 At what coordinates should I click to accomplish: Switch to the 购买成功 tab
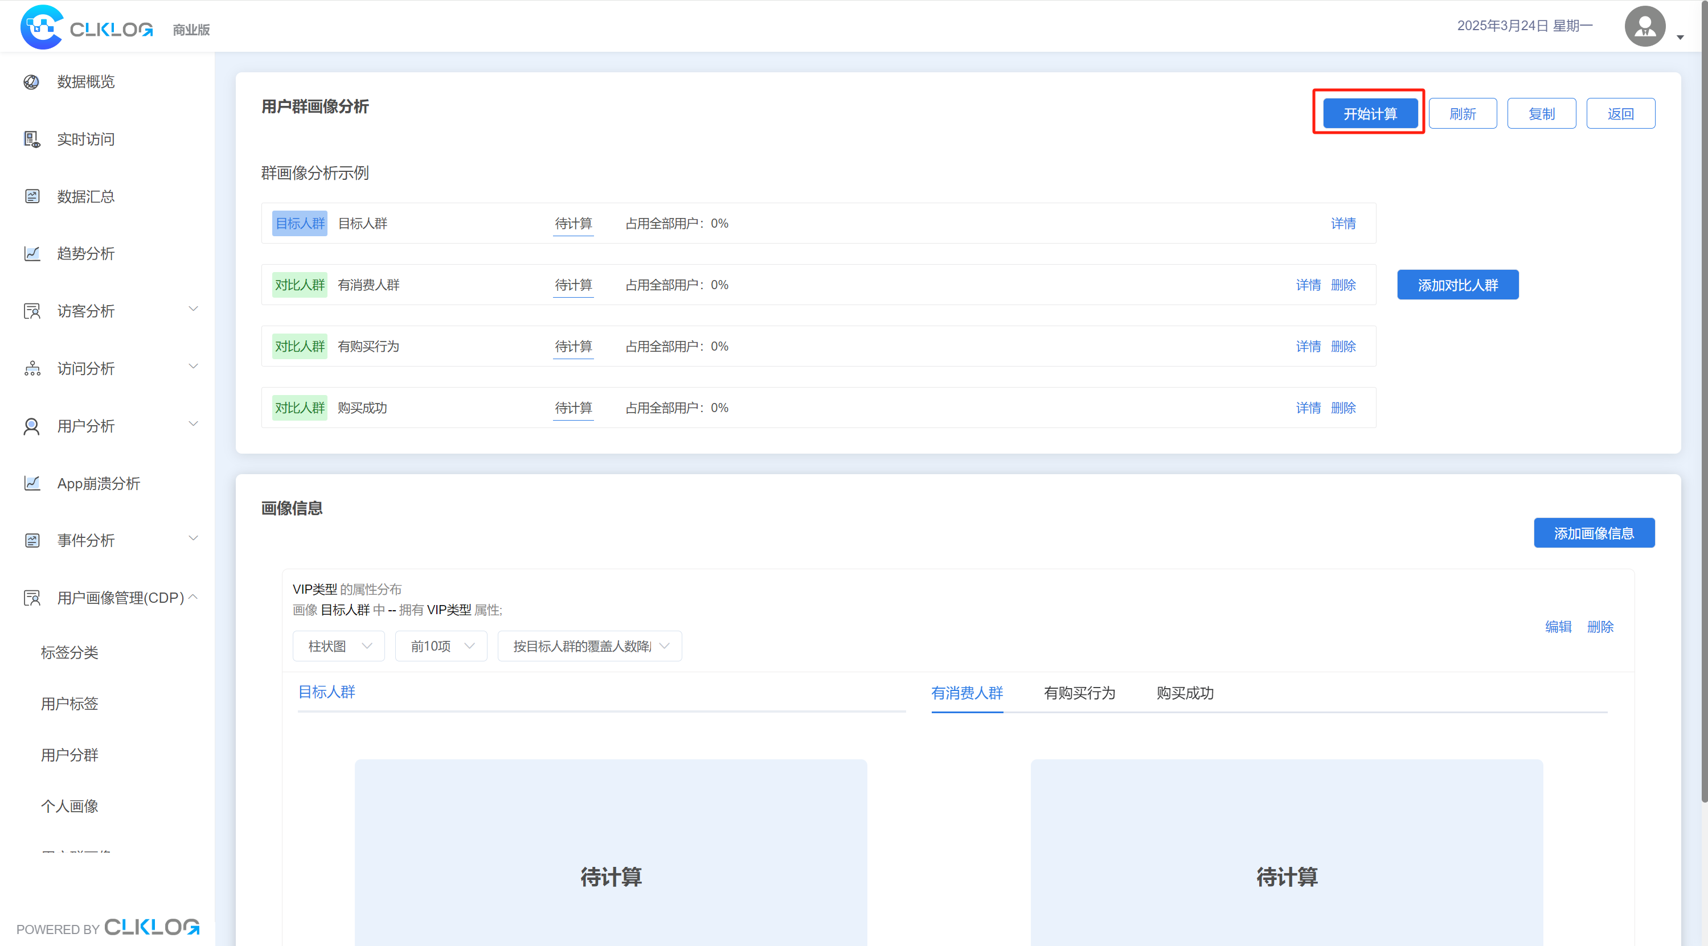(x=1185, y=693)
